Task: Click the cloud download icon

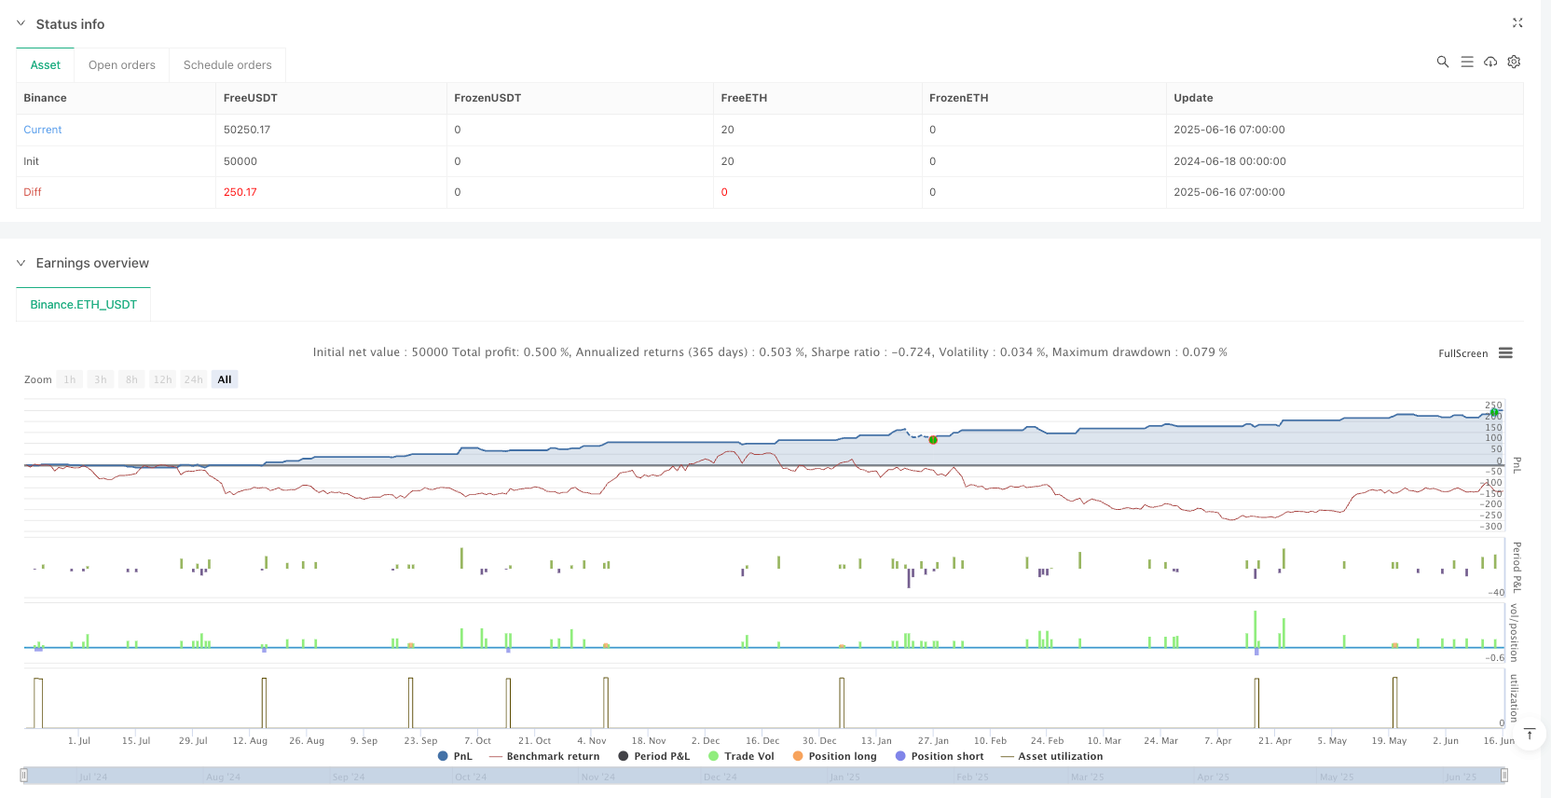Action: (x=1490, y=62)
